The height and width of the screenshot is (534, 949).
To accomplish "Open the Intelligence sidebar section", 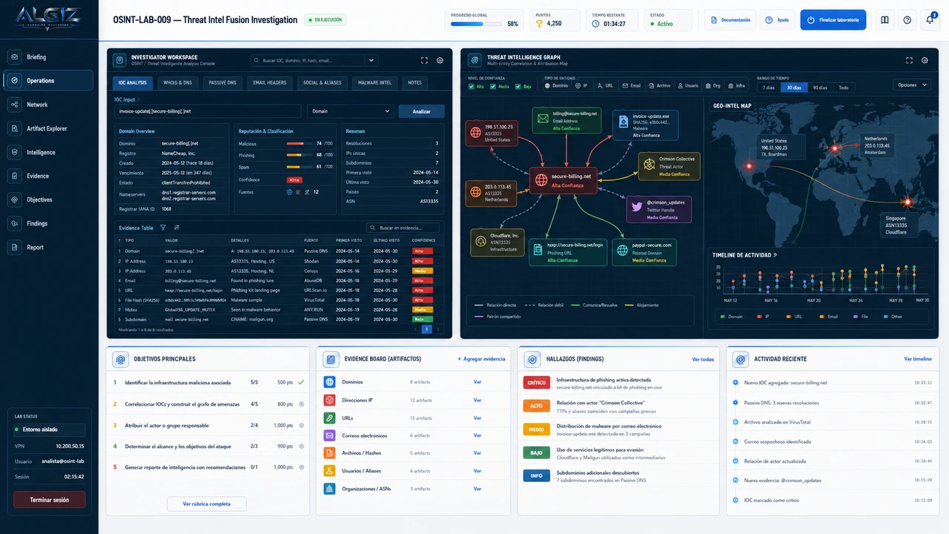I will [x=49, y=152].
